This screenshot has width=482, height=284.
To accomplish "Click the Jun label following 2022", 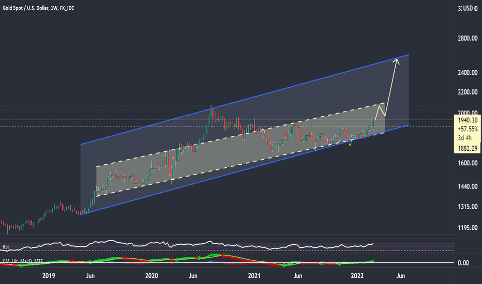I will (400, 276).
